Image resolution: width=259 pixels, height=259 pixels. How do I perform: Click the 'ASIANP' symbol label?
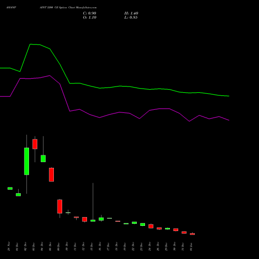tap(11, 8)
